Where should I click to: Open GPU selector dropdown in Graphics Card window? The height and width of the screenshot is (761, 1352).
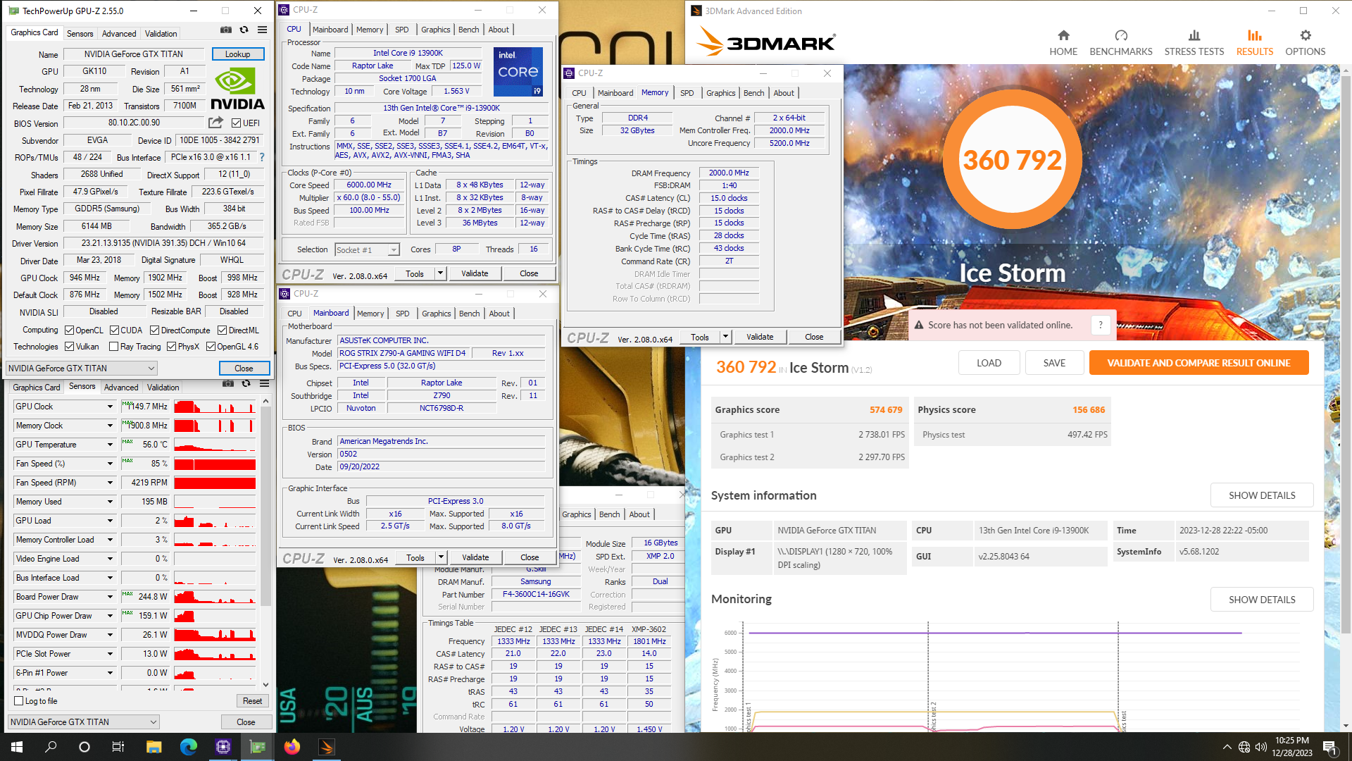click(81, 368)
